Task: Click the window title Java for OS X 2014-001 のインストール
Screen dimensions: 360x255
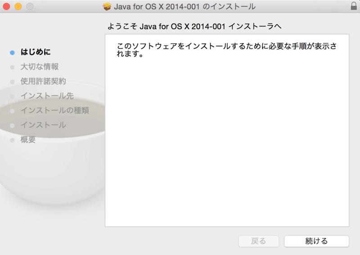Action: tap(184, 7)
